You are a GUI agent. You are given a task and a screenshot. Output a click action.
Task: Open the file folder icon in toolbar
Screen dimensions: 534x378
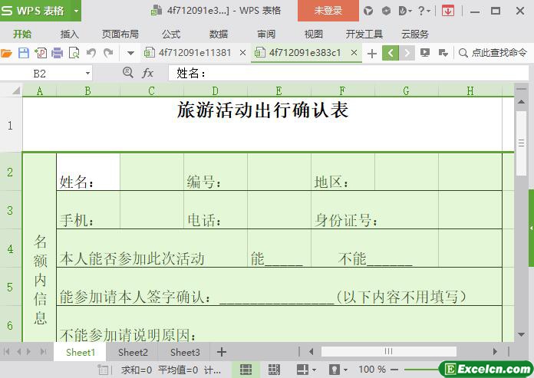(6, 53)
